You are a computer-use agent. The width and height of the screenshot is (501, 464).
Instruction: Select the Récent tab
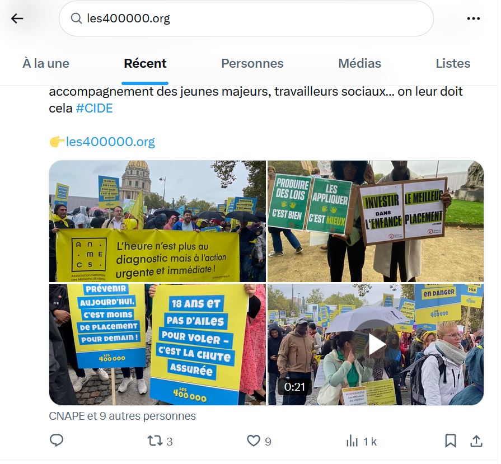coord(145,63)
